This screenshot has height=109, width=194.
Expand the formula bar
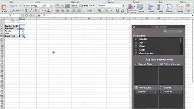pos(192,15)
